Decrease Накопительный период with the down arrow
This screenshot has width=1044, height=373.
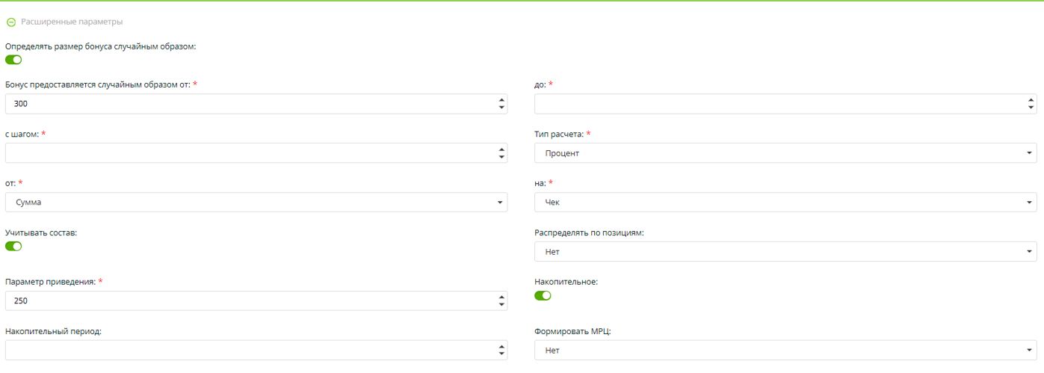tap(501, 355)
